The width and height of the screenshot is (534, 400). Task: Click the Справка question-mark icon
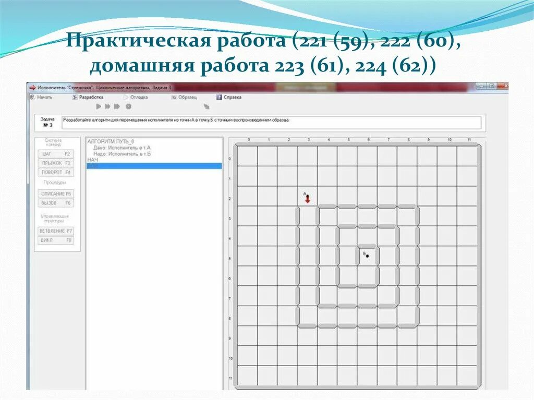coord(220,98)
